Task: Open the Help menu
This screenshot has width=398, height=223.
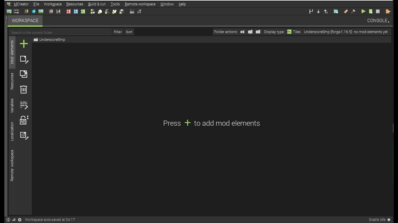Action: [182, 4]
